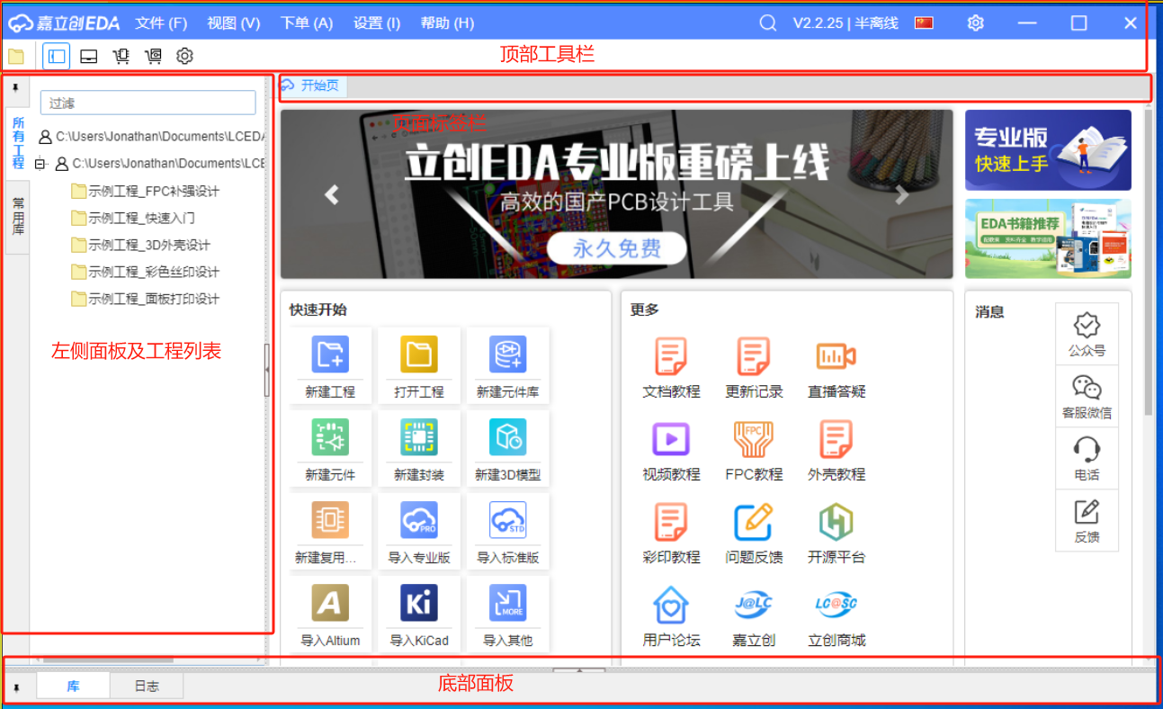The width and height of the screenshot is (1163, 709).
Task: Toggle the left panel pin icon
Action: (15, 88)
